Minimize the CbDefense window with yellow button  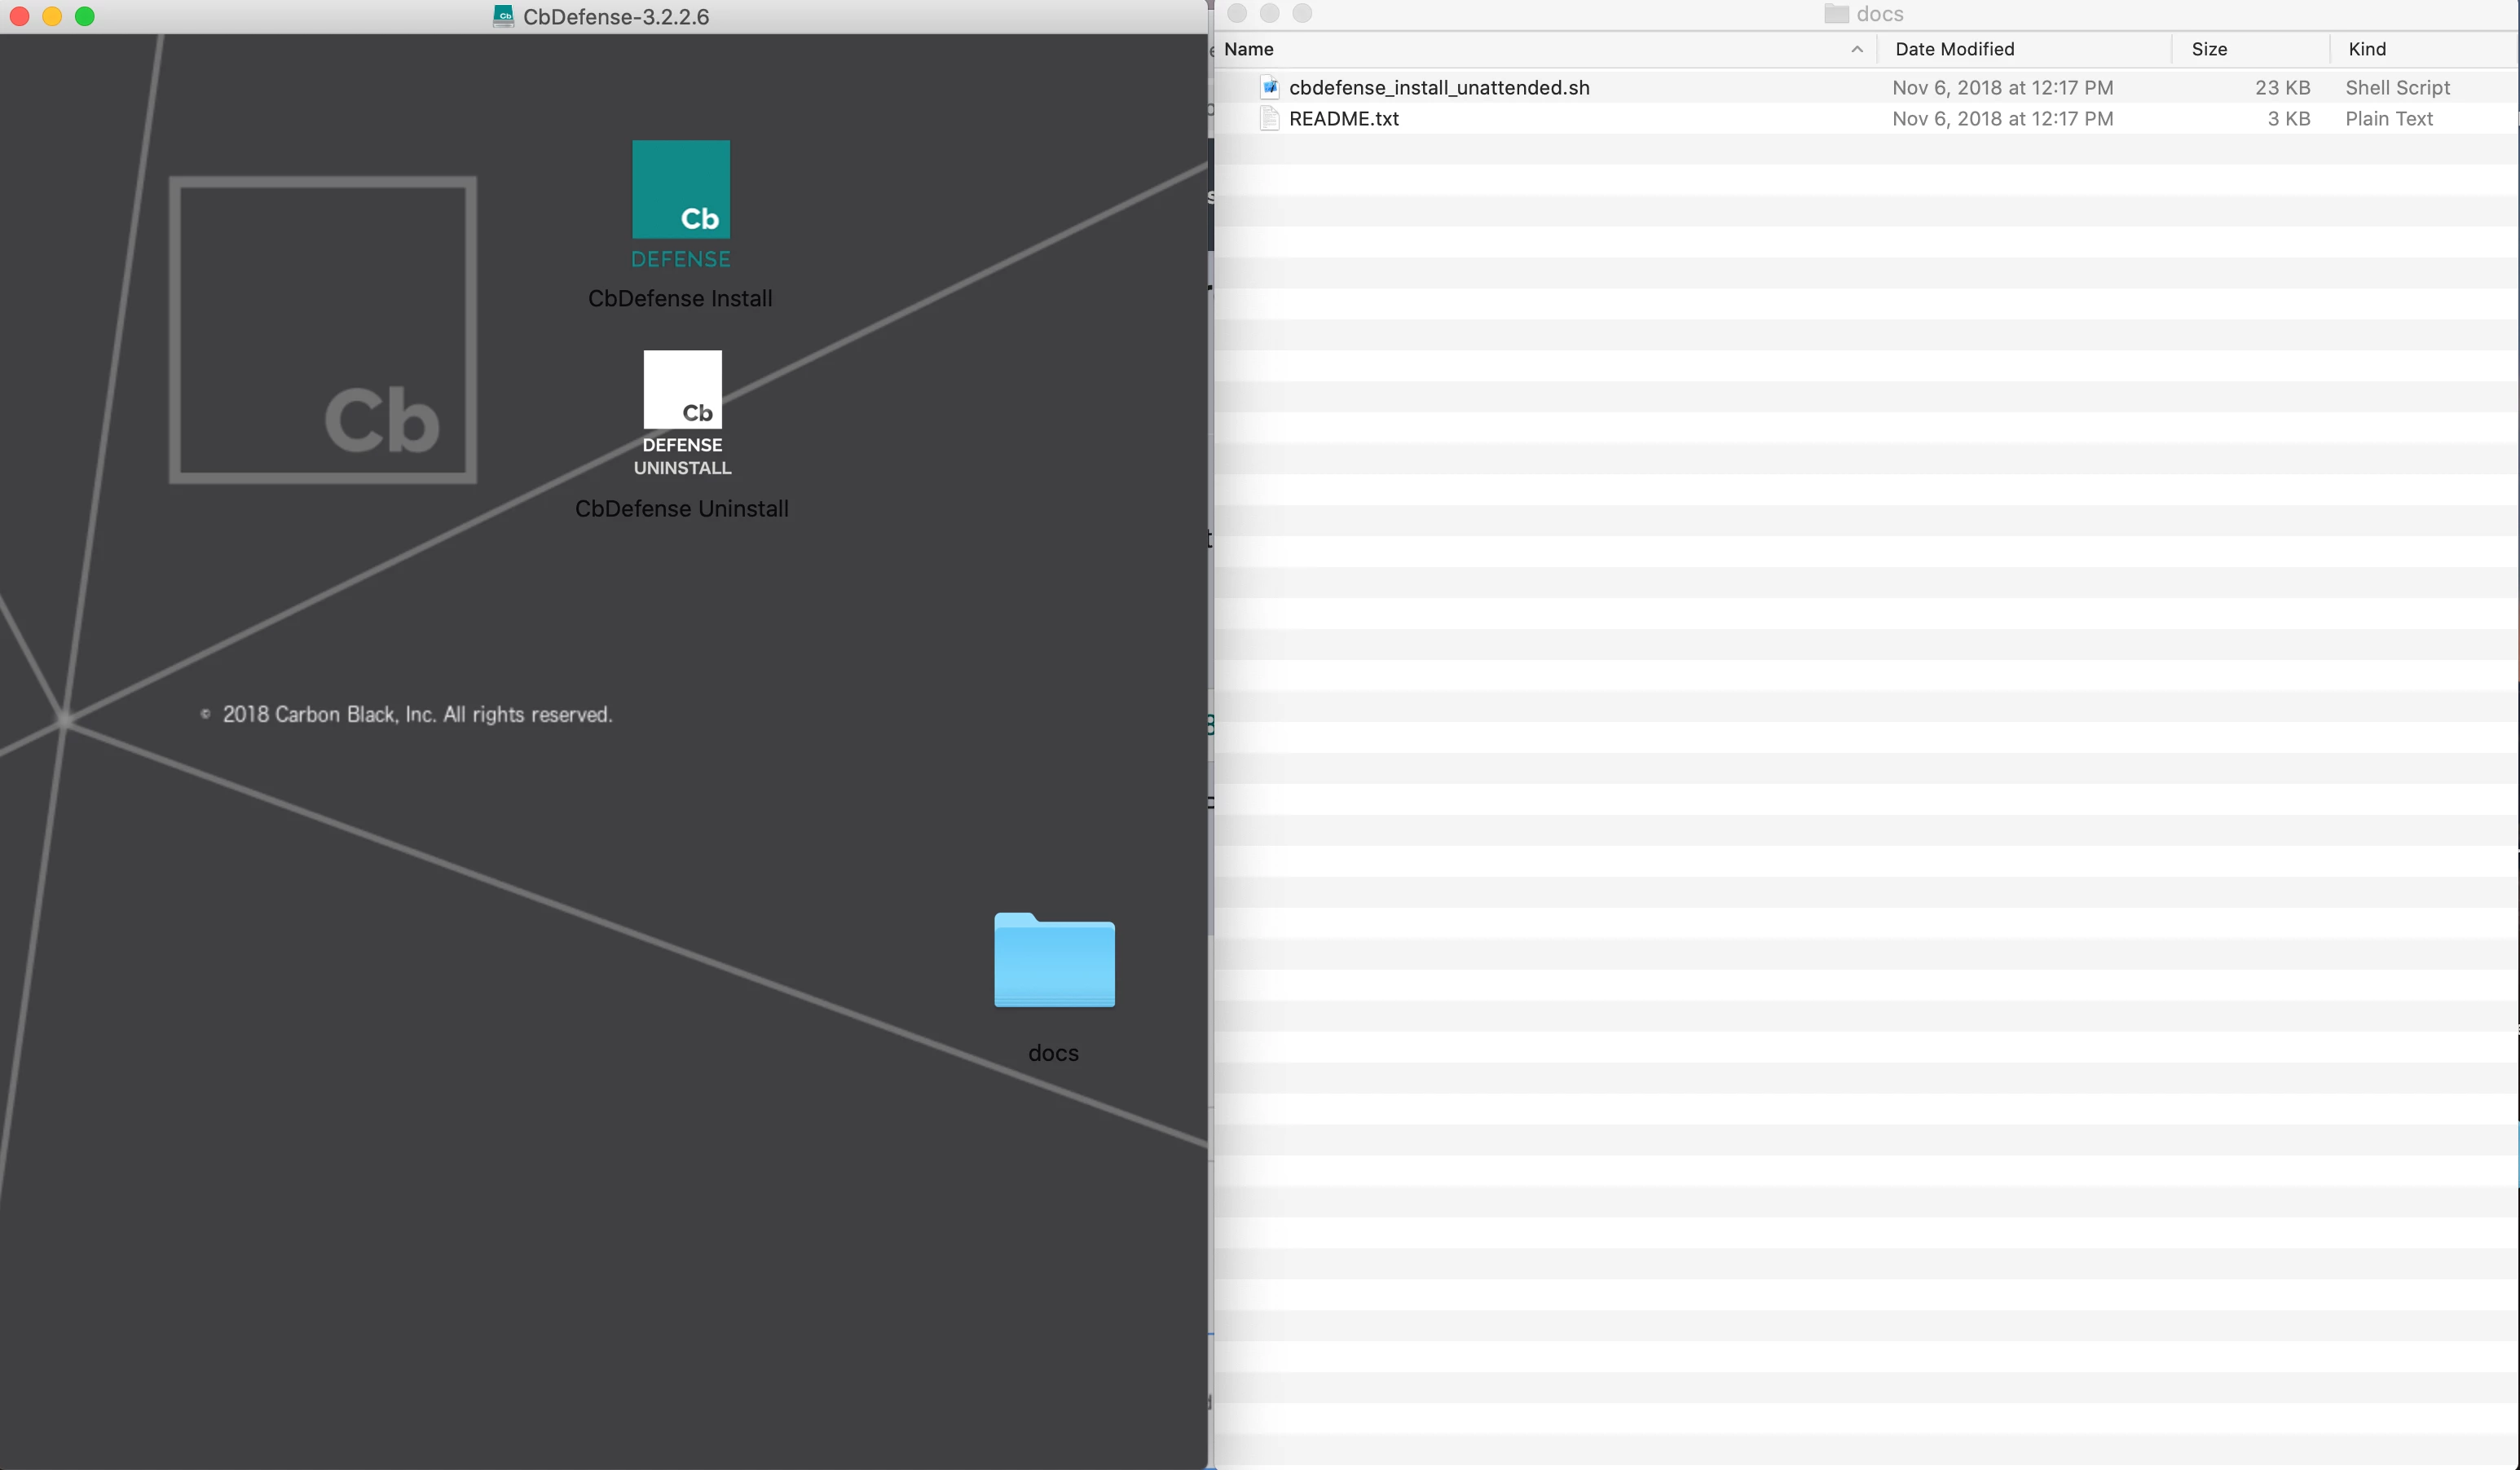pyautogui.click(x=52, y=16)
